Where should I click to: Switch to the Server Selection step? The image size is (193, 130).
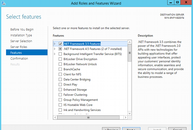pyautogui.click(x=21, y=41)
